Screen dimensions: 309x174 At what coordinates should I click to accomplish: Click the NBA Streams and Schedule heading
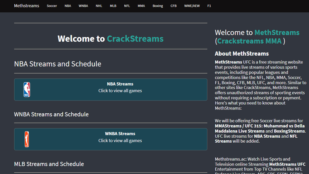tap(58, 64)
